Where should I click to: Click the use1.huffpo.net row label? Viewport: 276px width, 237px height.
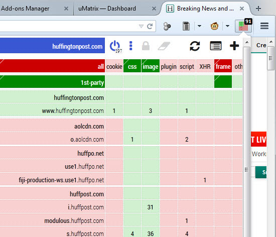tap(53, 166)
